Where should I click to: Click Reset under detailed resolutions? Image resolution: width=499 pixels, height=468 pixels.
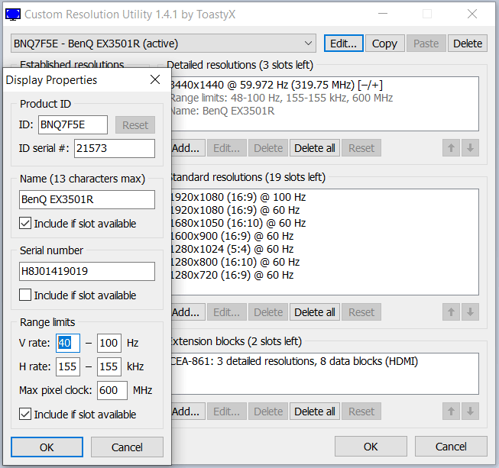click(361, 148)
